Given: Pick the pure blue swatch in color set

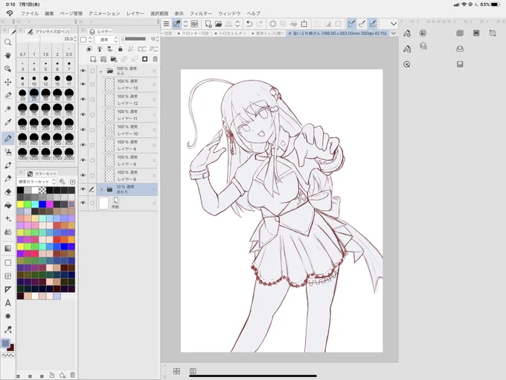Looking at the screenshot, I should click(42, 204).
